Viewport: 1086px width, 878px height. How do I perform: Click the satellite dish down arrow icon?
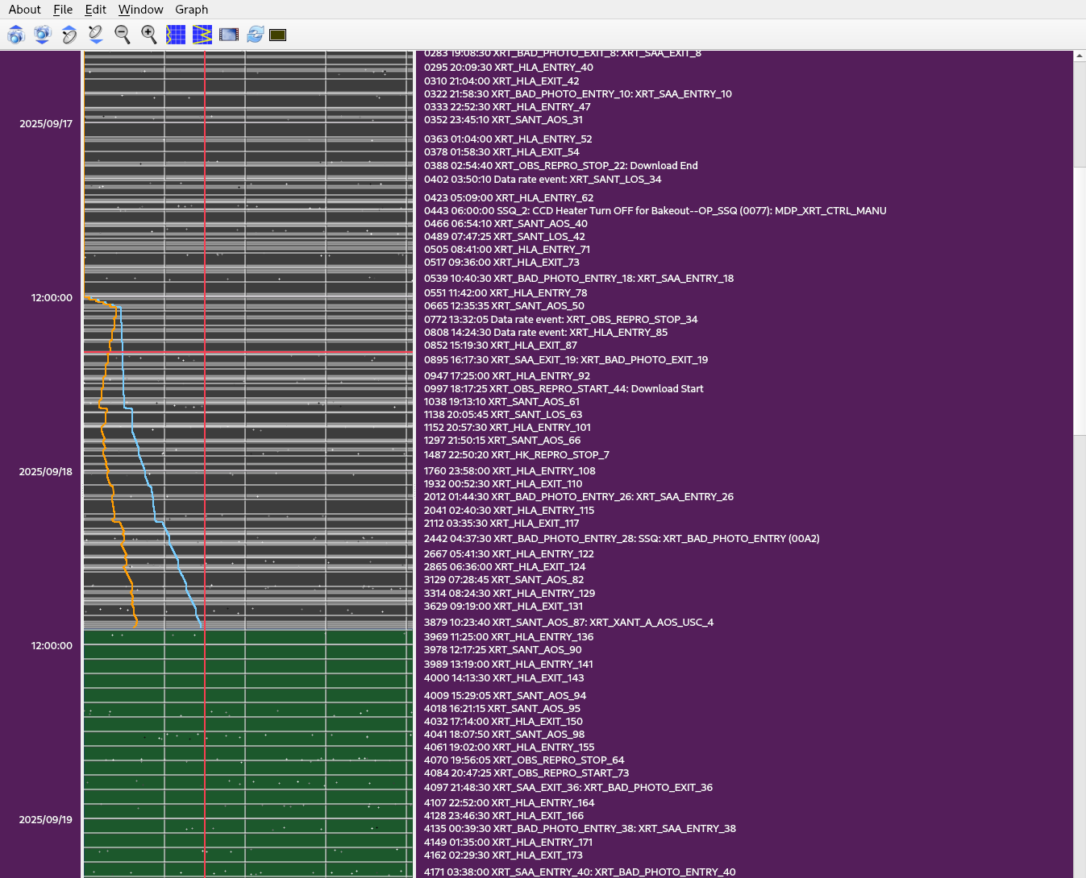pos(96,35)
